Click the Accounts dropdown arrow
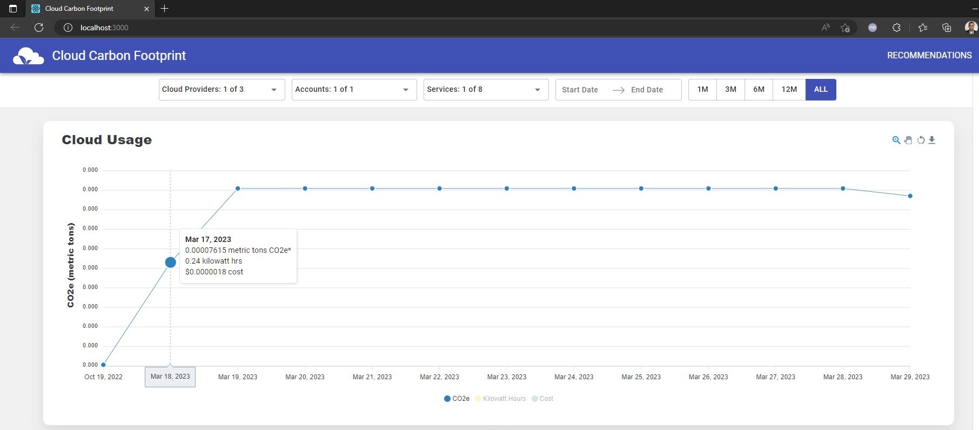This screenshot has height=430, width=979. coord(406,90)
